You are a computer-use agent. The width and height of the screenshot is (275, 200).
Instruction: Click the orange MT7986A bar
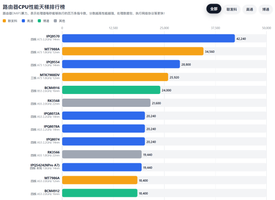tap(99, 180)
